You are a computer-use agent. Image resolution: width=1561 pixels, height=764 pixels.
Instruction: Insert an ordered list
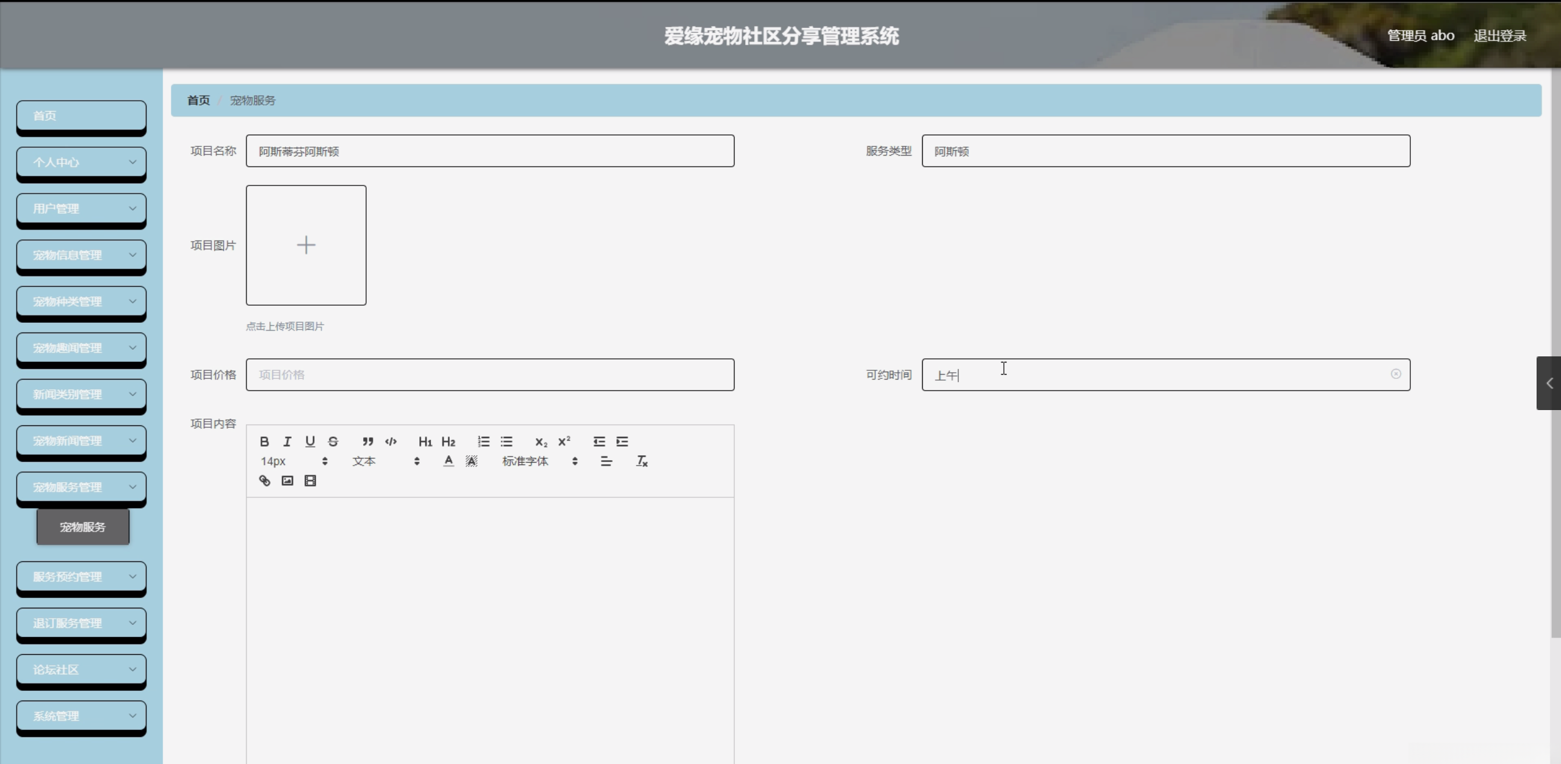click(483, 441)
